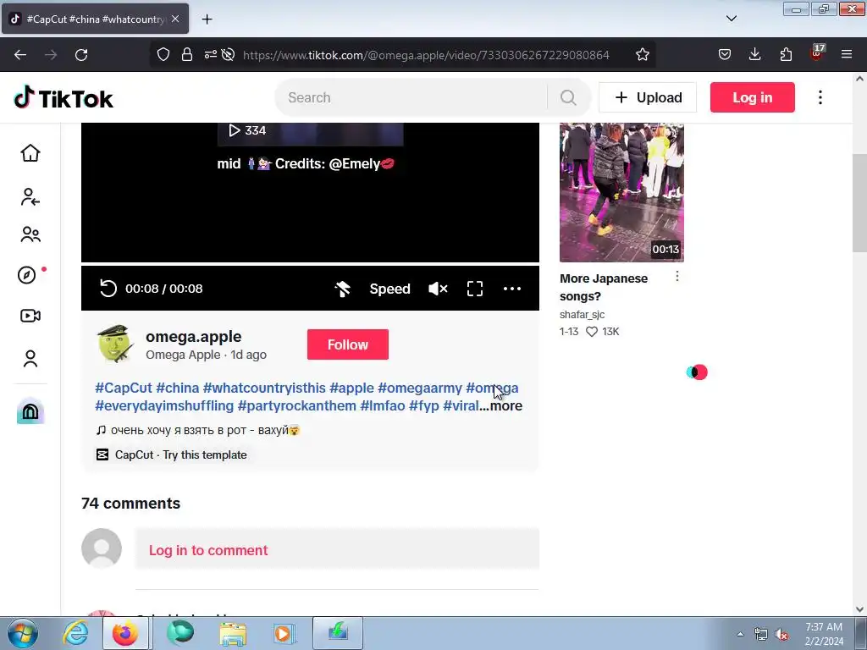Open the #fyp hashtag

(x=424, y=405)
